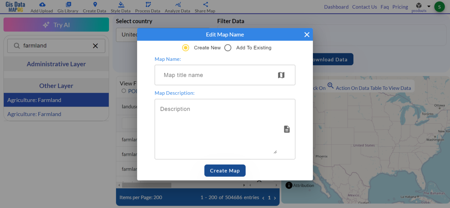Select the Add To Existing radio button
Screen dimensions: 450x208
click(228, 48)
